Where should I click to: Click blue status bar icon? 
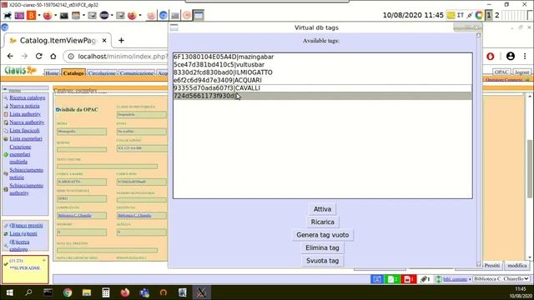(x=377, y=279)
